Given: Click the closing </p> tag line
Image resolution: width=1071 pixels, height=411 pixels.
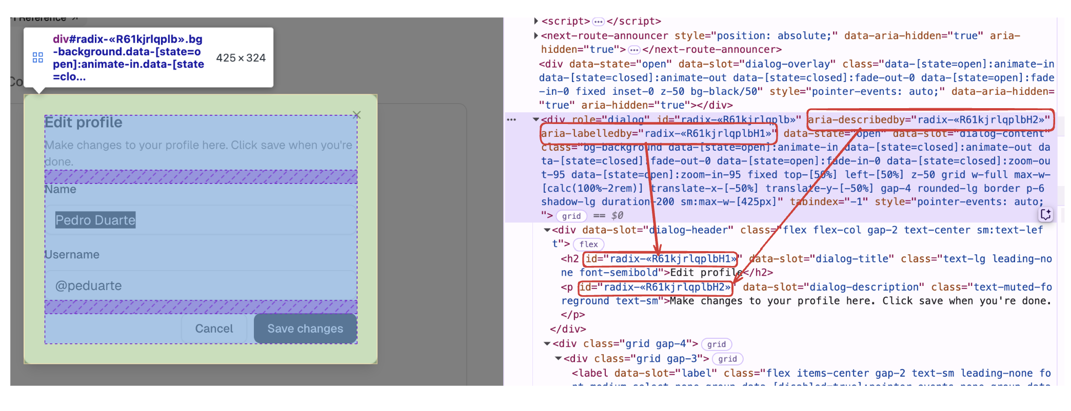Looking at the screenshot, I should (573, 315).
